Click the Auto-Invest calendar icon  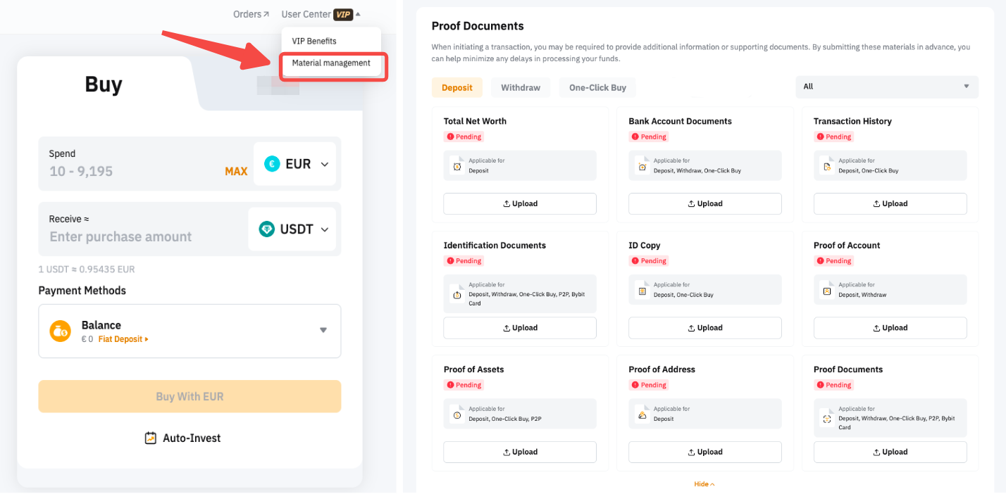pyautogui.click(x=151, y=438)
